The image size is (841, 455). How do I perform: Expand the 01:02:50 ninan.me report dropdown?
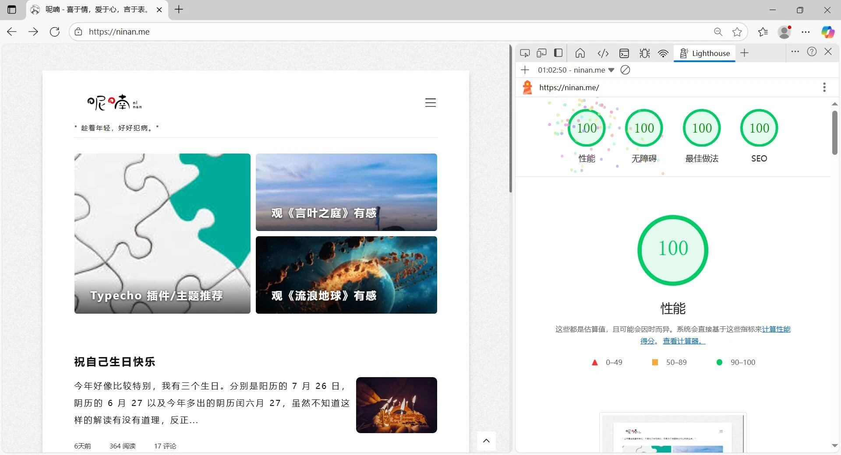(611, 70)
